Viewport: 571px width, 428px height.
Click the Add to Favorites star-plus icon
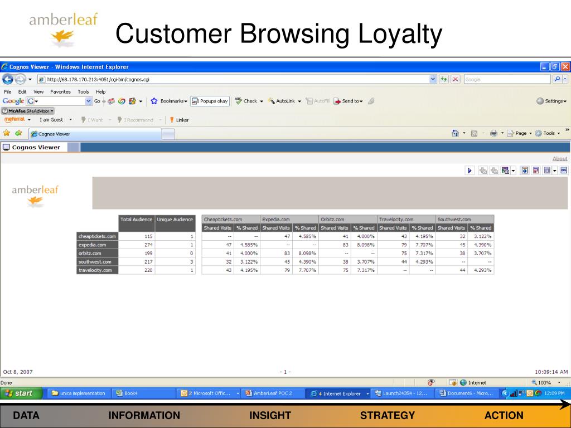point(18,134)
